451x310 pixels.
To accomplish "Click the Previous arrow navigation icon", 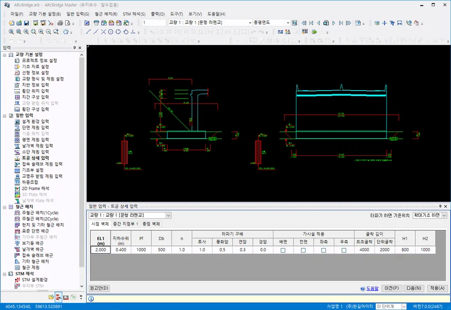I will pos(318,23).
